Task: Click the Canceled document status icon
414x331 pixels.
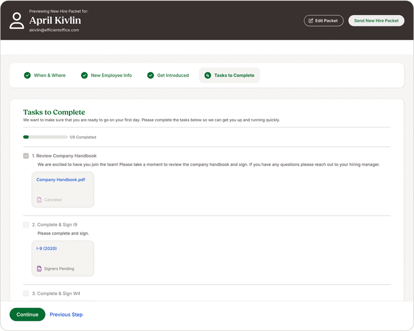Action: coord(39,200)
